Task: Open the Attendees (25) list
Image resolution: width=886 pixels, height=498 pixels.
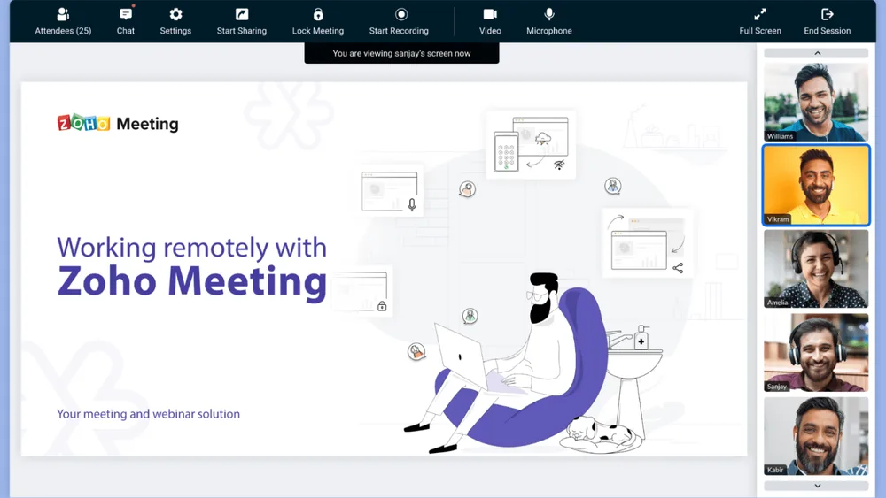Action: coord(63,21)
